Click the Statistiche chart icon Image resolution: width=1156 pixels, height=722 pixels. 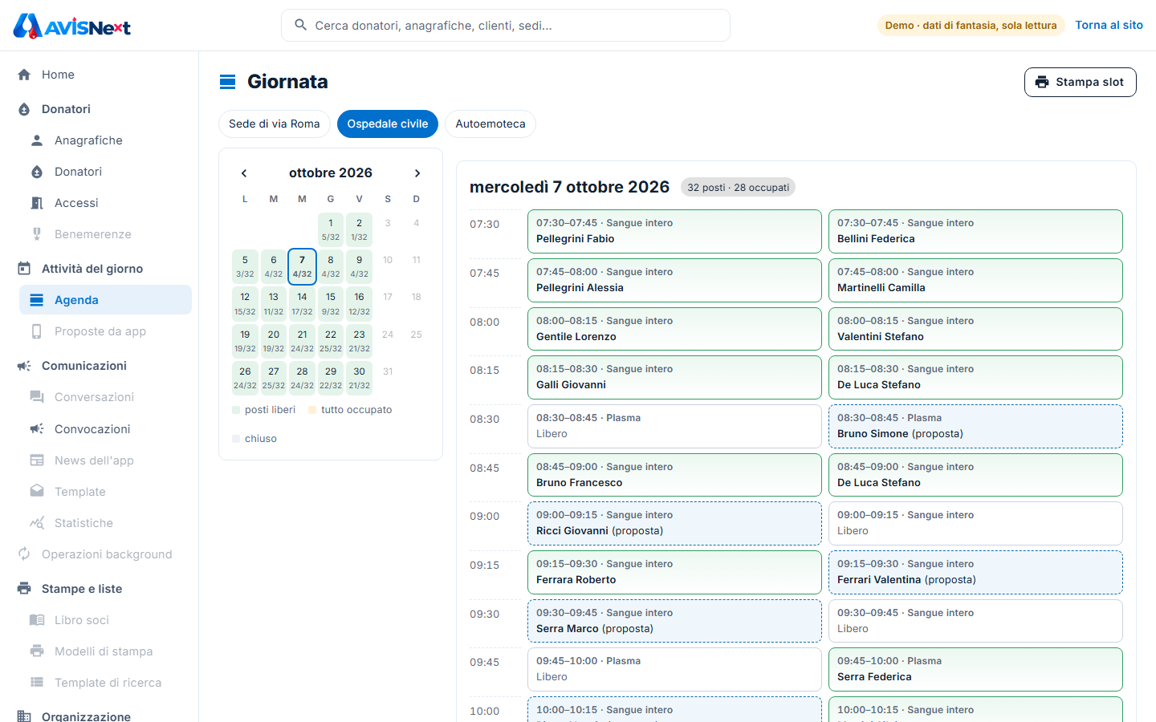37,523
